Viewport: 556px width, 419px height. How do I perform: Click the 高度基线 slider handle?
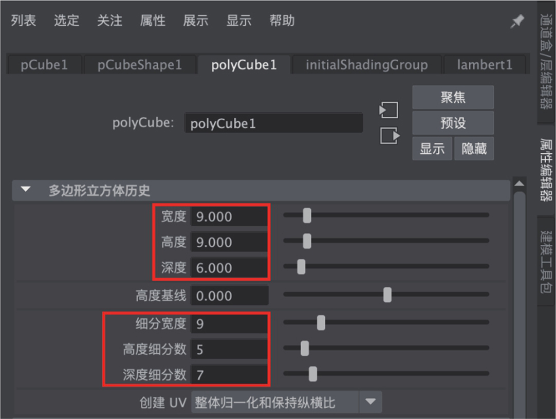click(x=387, y=295)
